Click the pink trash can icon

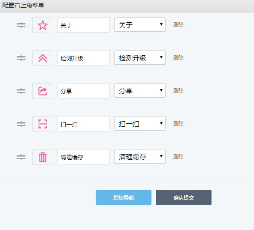(x=42, y=157)
